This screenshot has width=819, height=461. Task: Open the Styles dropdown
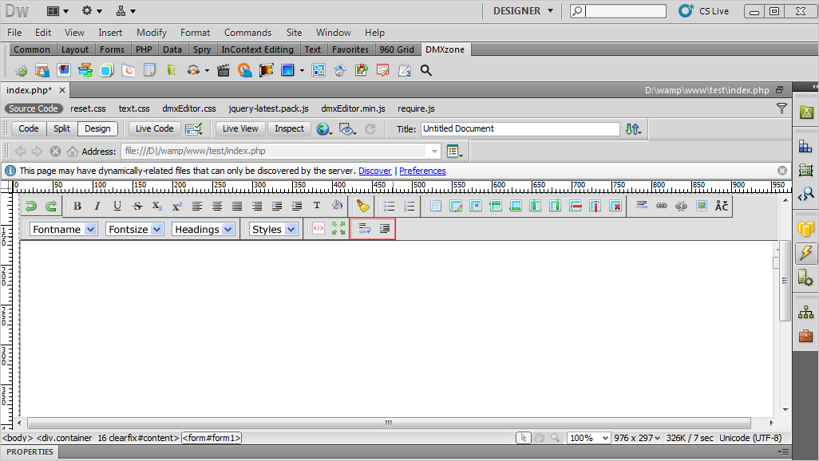click(274, 229)
